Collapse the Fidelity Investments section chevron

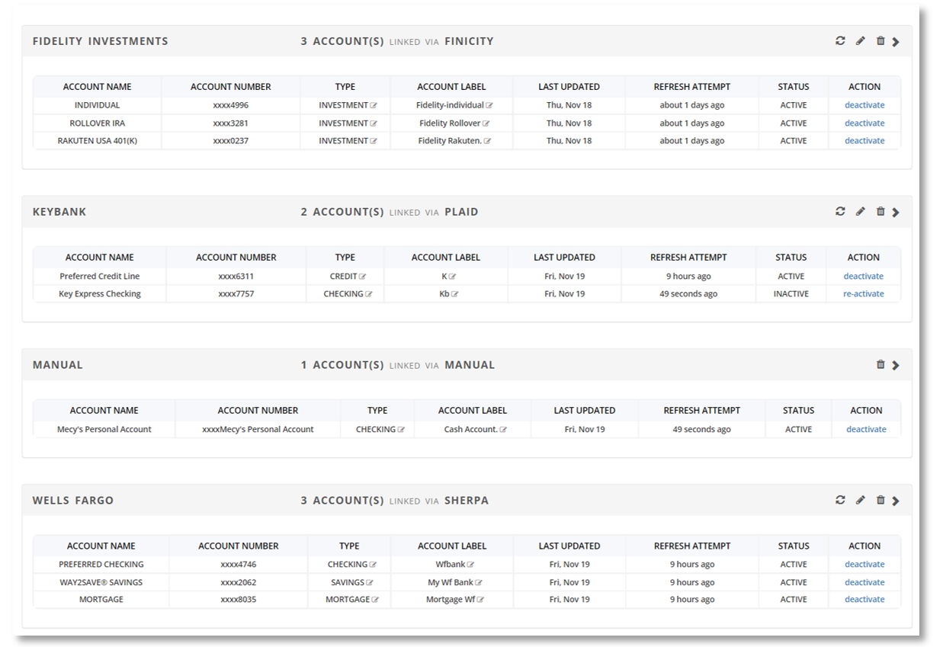pyautogui.click(x=896, y=42)
